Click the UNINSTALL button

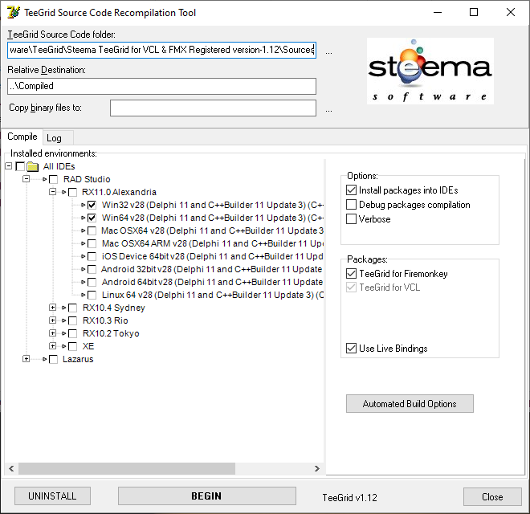pyautogui.click(x=52, y=496)
